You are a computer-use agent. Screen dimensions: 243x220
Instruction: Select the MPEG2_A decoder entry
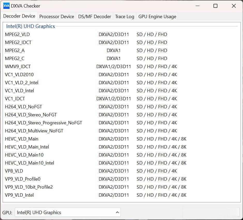coord(122,51)
